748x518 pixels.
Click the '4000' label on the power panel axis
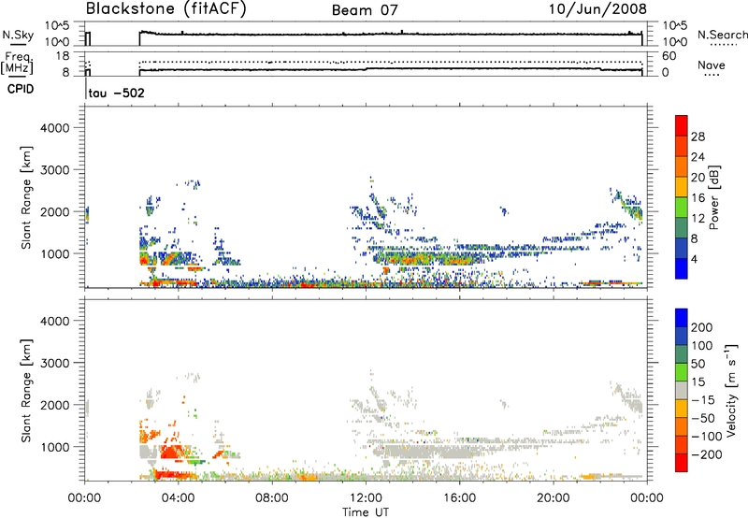click(x=54, y=128)
